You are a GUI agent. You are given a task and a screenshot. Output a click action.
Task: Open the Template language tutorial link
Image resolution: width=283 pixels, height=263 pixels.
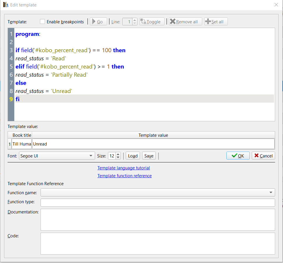[x=124, y=168]
